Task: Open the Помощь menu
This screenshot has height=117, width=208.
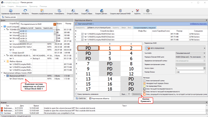Action: click(x=43, y=6)
